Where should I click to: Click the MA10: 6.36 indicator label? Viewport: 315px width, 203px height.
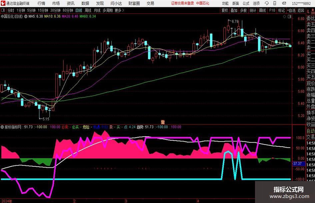[52, 16]
